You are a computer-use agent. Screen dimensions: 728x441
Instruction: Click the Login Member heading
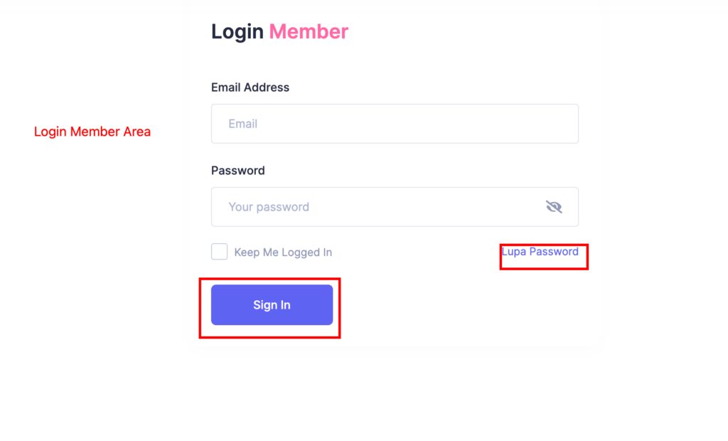(x=279, y=31)
